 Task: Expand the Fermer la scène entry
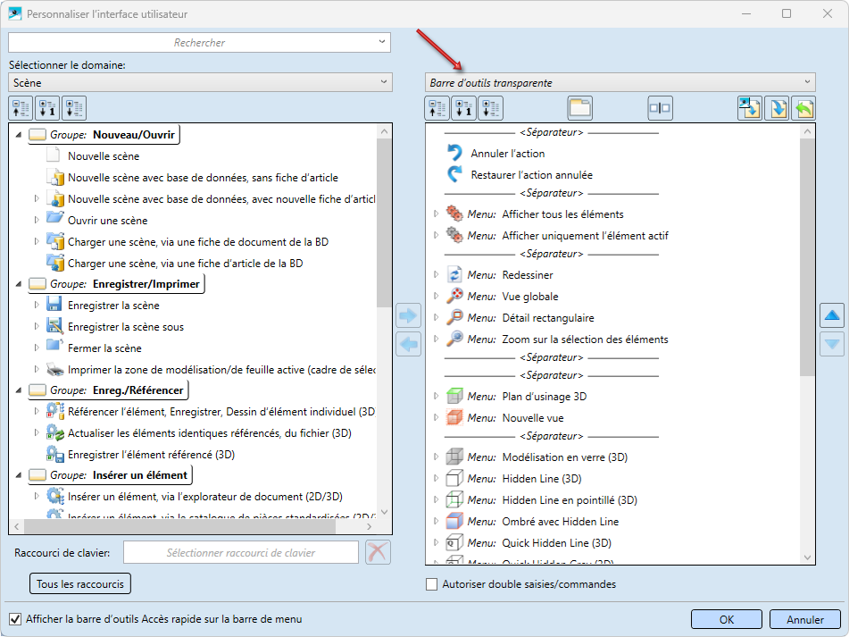point(37,348)
